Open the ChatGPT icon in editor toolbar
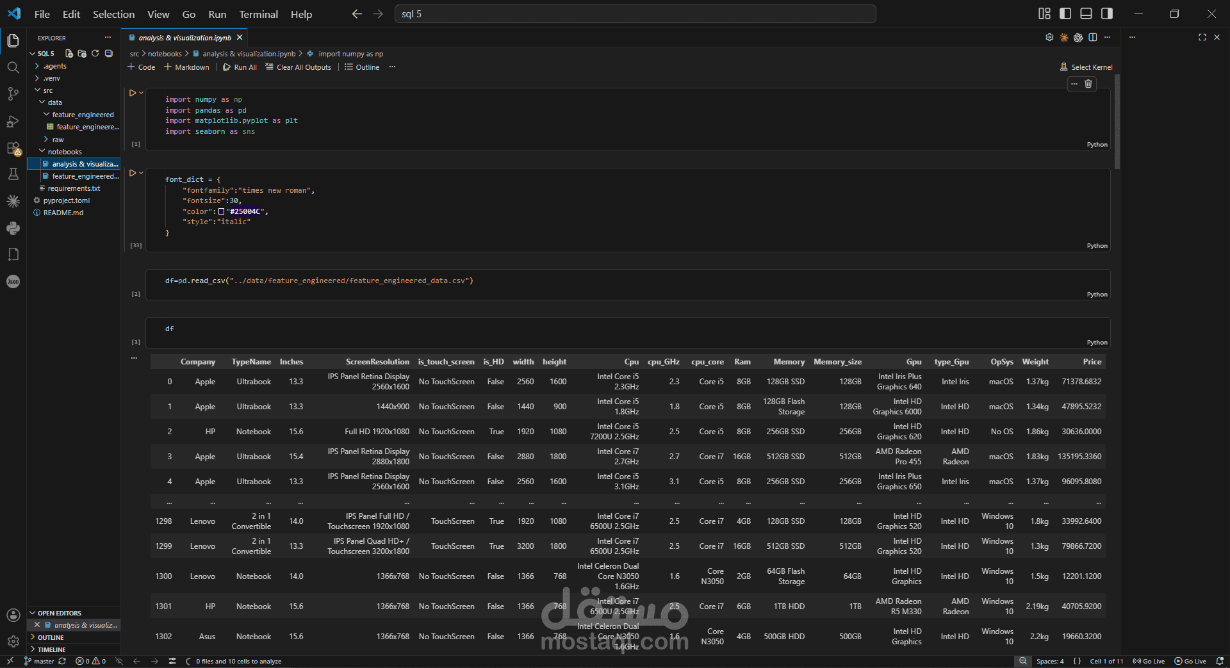This screenshot has height=668, width=1230. [1078, 38]
